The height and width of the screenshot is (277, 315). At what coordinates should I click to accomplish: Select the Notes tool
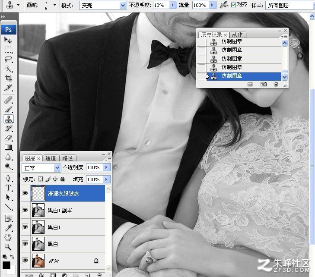tap(8, 218)
